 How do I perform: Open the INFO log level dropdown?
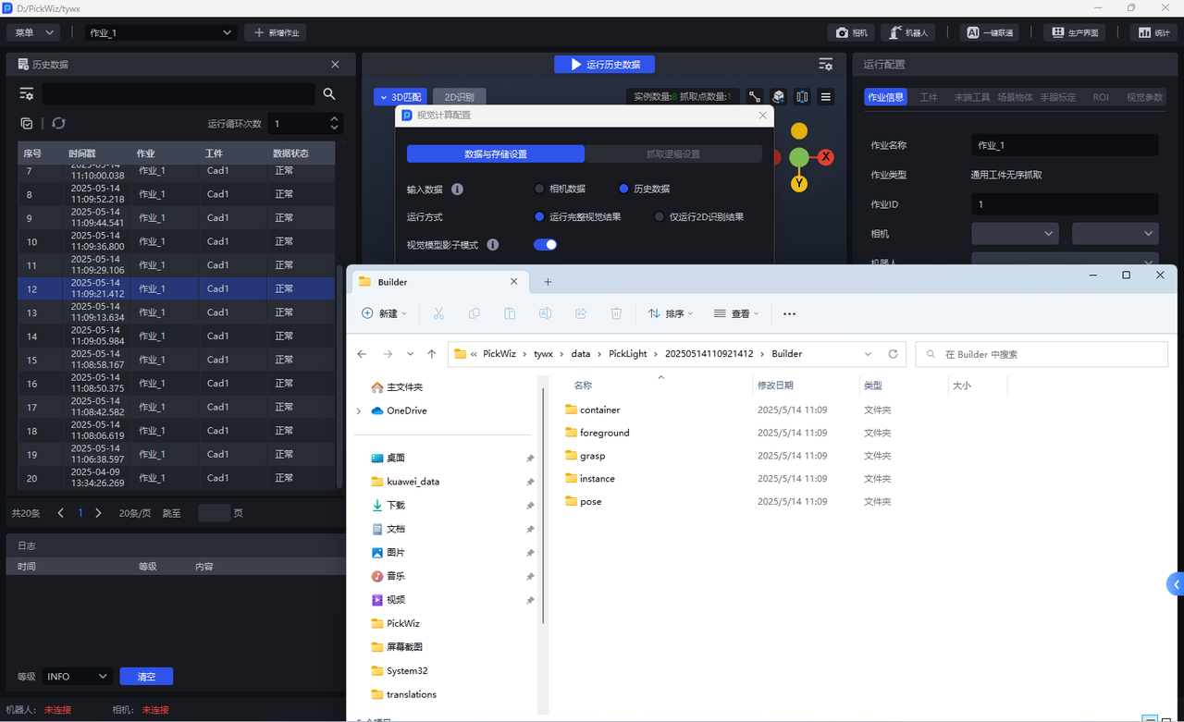point(77,677)
